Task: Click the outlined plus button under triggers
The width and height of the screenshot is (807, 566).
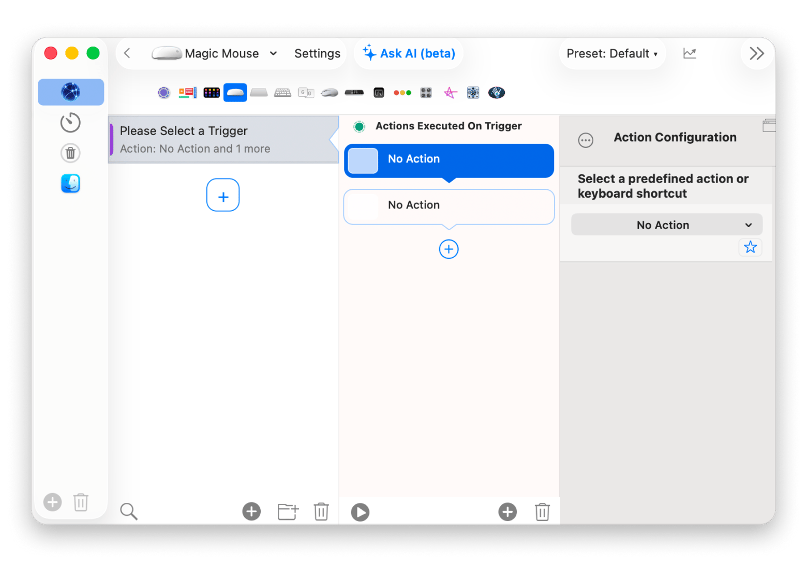Action: click(x=223, y=195)
